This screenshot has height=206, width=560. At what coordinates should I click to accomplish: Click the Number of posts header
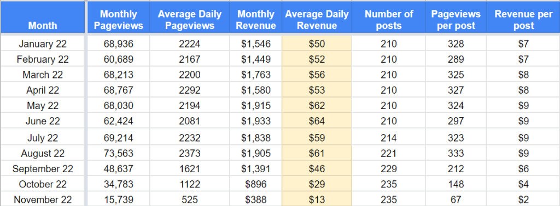389,17
